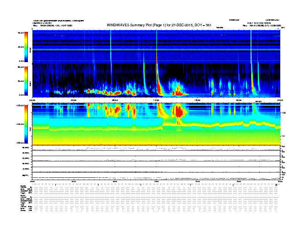Screen dimensions: 302x233
Task: Click the 0.00 label on the RAD1 scale
Action: (21, 95)
